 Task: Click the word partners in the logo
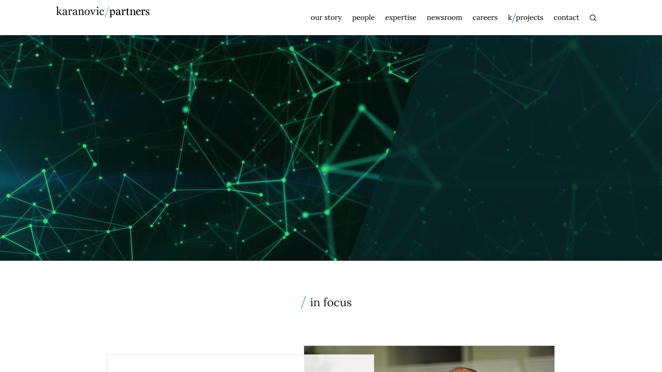[130, 12]
